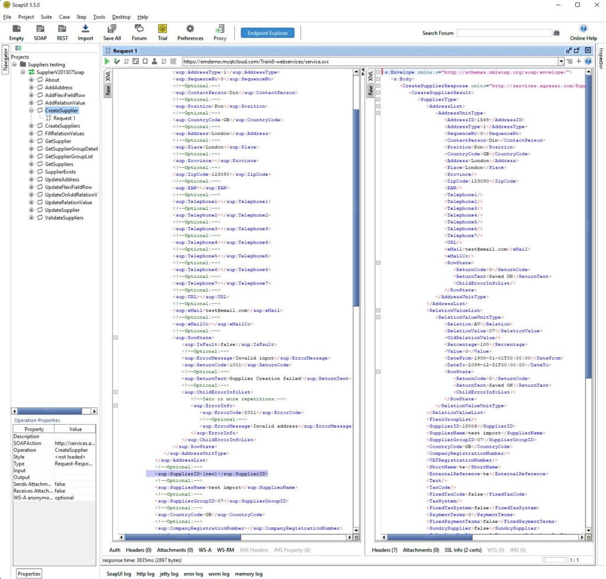The height and width of the screenshot is (579, 606).
Task: Click the Proxy toolbar icon
Action: point(220,28)
